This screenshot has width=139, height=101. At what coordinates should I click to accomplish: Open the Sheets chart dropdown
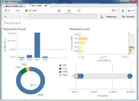pos(131,11)
